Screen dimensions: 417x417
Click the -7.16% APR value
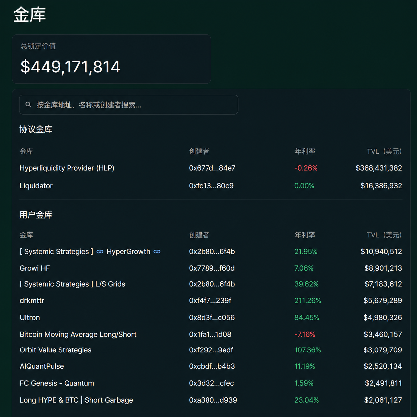[x=305, y=334]
